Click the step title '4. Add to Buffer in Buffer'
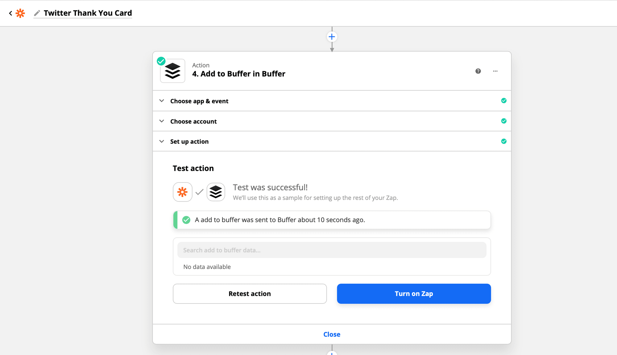 coord(239,74)
